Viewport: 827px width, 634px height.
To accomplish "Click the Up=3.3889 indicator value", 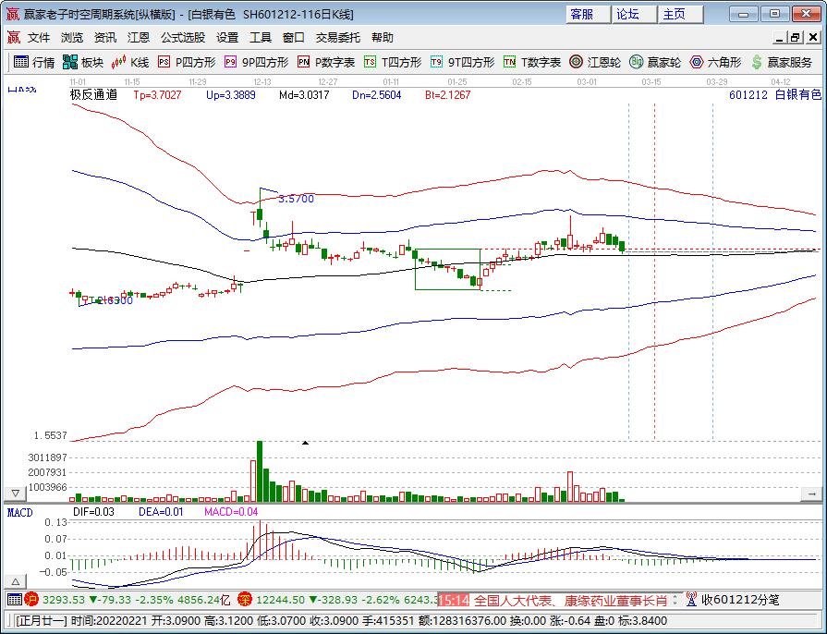I will click(x=231, y=95).
